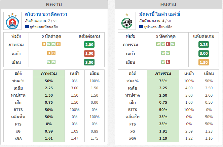
Task: Click Maccabi's ยูฟ่าแชมเปียนส์ลีก league label
Action: pos(158,27)
